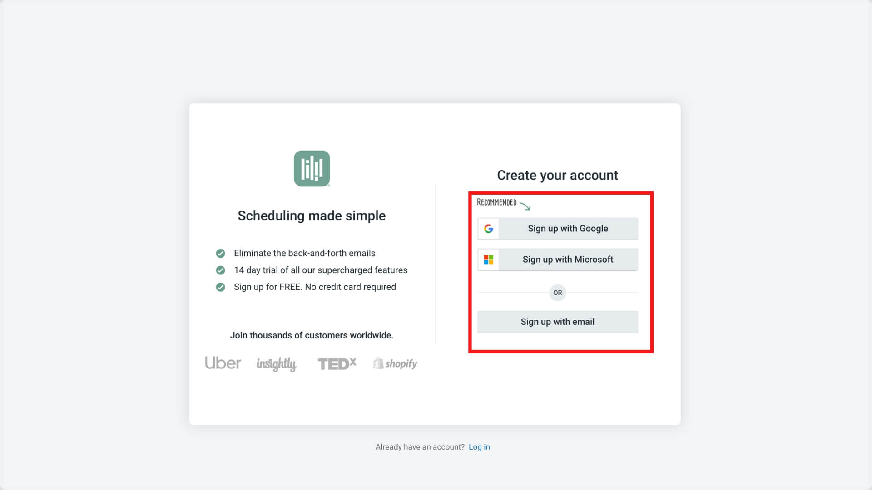This screenshot has height=490, width=872.
Task: Click the checkmark beside Sign up for FREE
Action: 220,287
